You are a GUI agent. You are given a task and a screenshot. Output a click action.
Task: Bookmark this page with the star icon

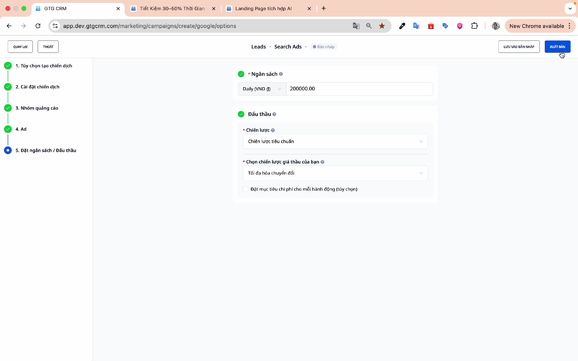click(x=382, y=26)
